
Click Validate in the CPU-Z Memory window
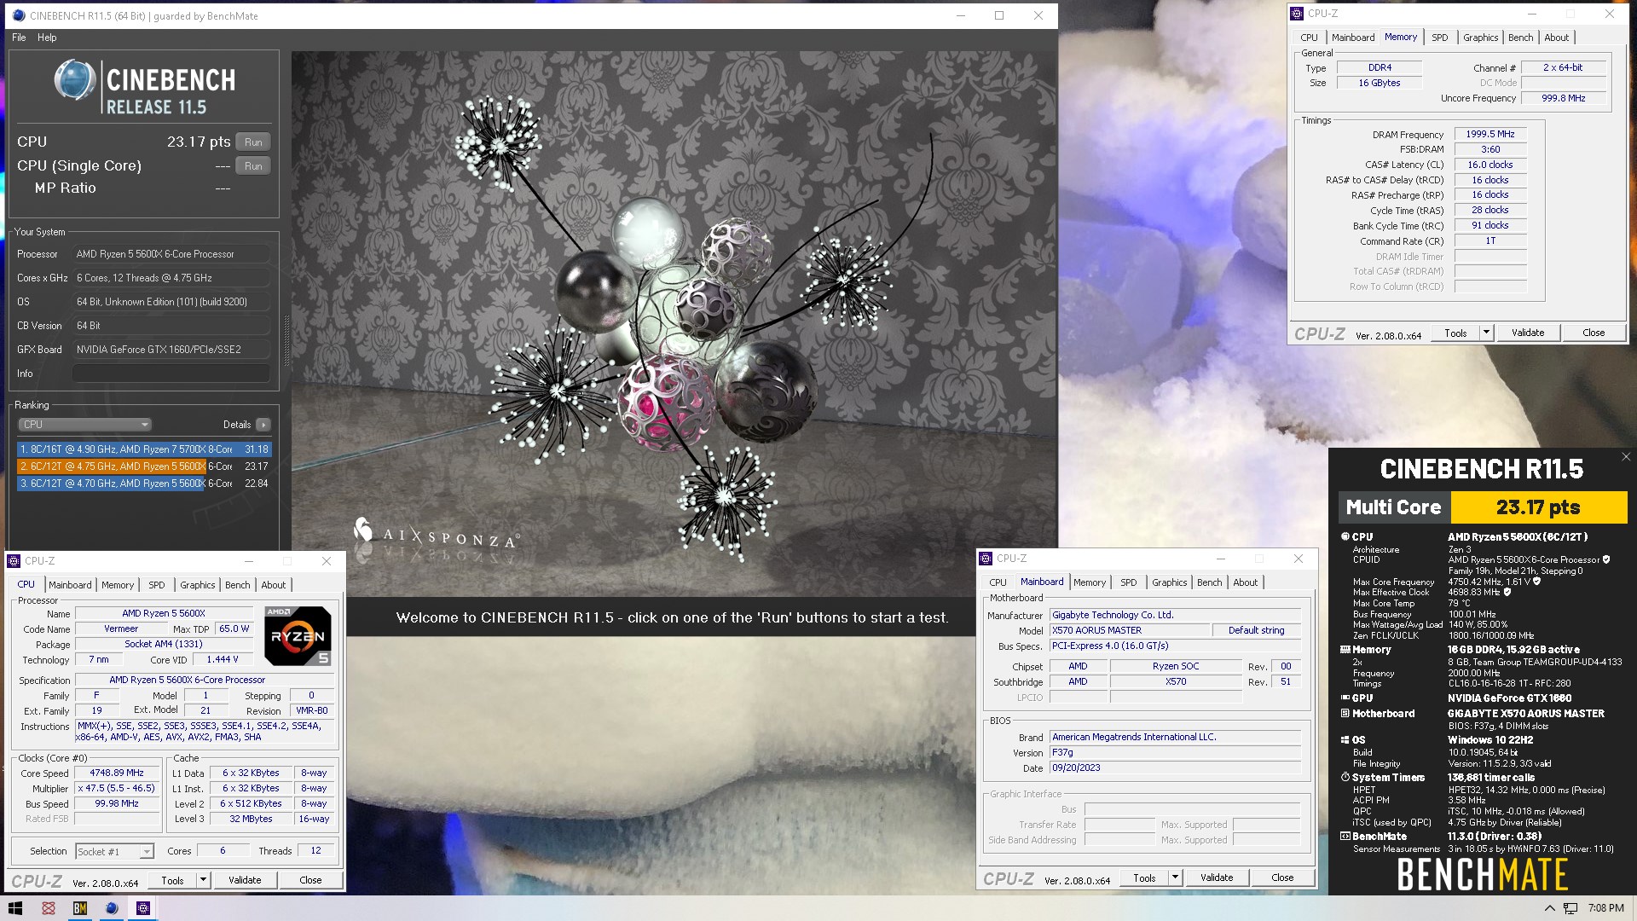(1528, 333)
